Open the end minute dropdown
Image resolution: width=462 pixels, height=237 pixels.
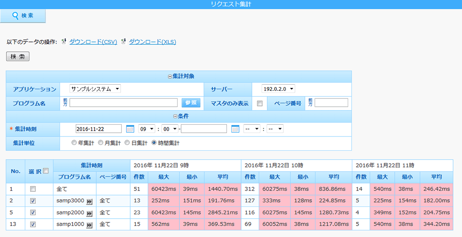pyautogui.click(x=275, y=129)
